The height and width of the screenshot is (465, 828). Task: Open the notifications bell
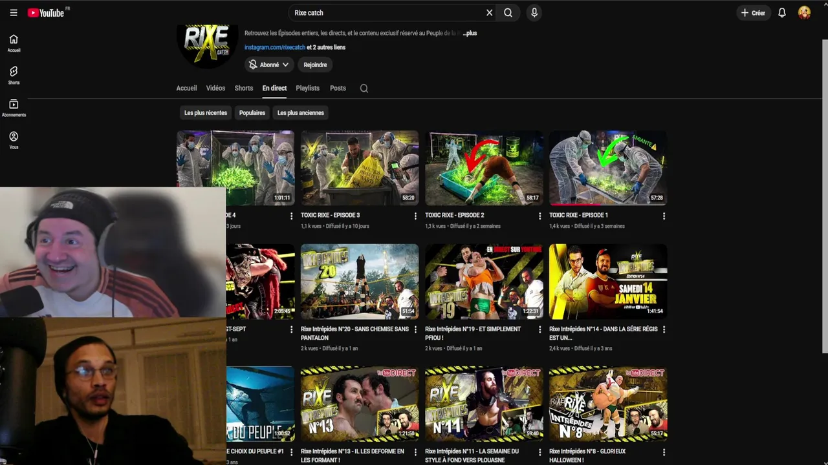coord(782,13)
